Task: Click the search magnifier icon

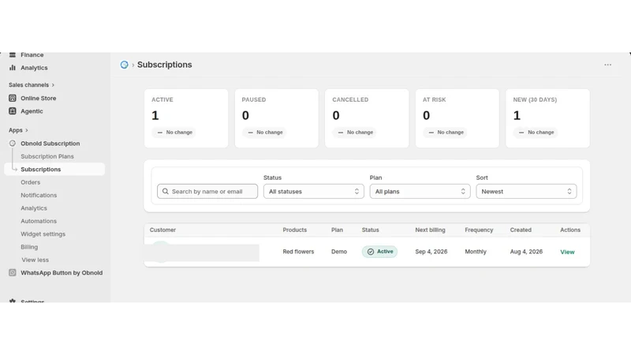Action: pyautogui.click(x=166, y=192)
